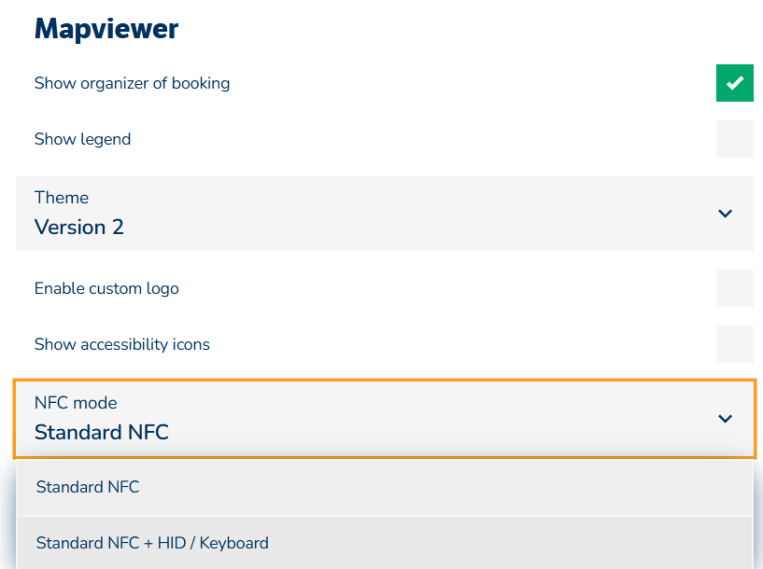The image size is (763, 569).
Task: Open the Theme dropdown field
Action: click(x=374, y=214)
